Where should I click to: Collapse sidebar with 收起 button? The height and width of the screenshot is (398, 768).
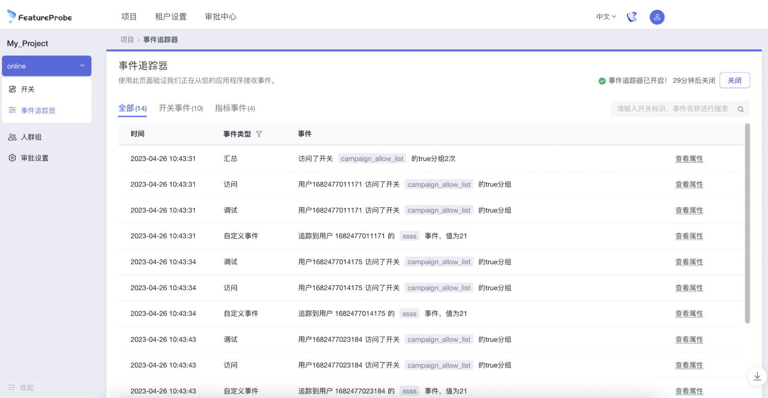pos(21,388)
